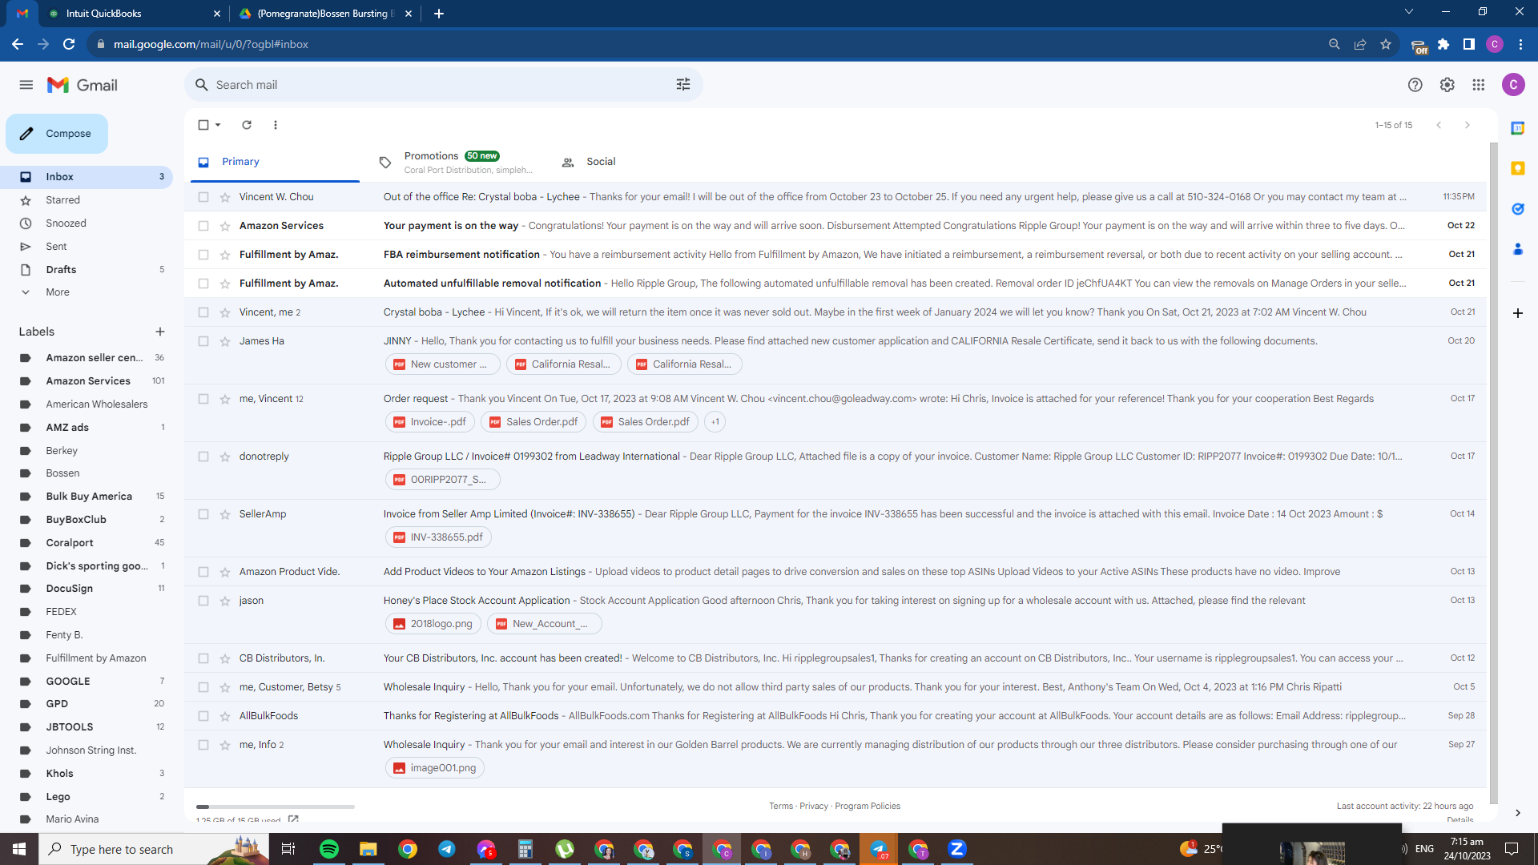Viewport: 1538px width, 865px height.
Task: Bookmark this page with the star icon
Action: click(1386, 45)
